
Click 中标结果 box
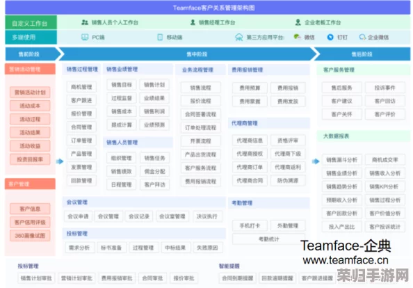click(175, 248)
